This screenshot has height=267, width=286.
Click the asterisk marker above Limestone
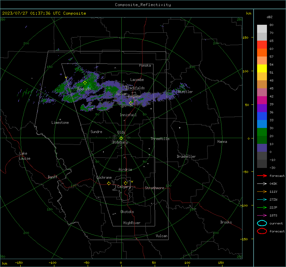click(x=60, y=120)
